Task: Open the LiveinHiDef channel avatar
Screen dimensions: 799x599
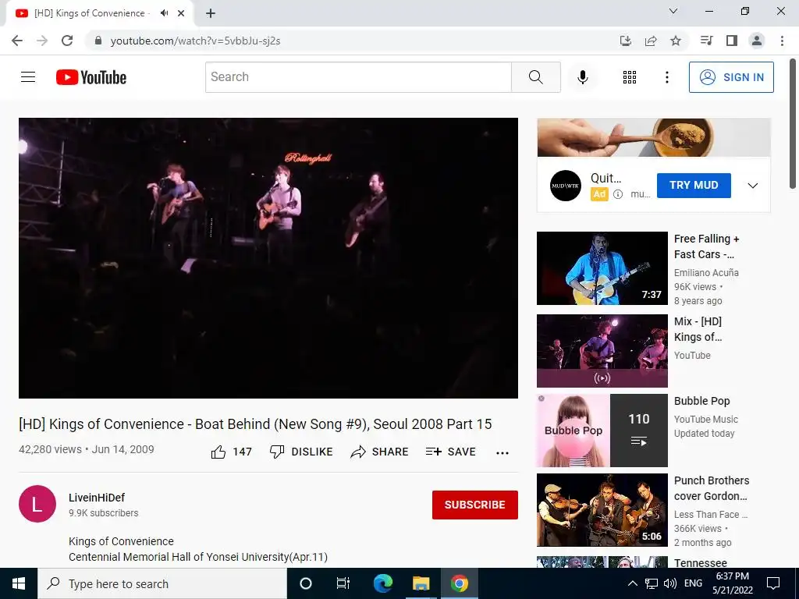Action: click(37, 504)
